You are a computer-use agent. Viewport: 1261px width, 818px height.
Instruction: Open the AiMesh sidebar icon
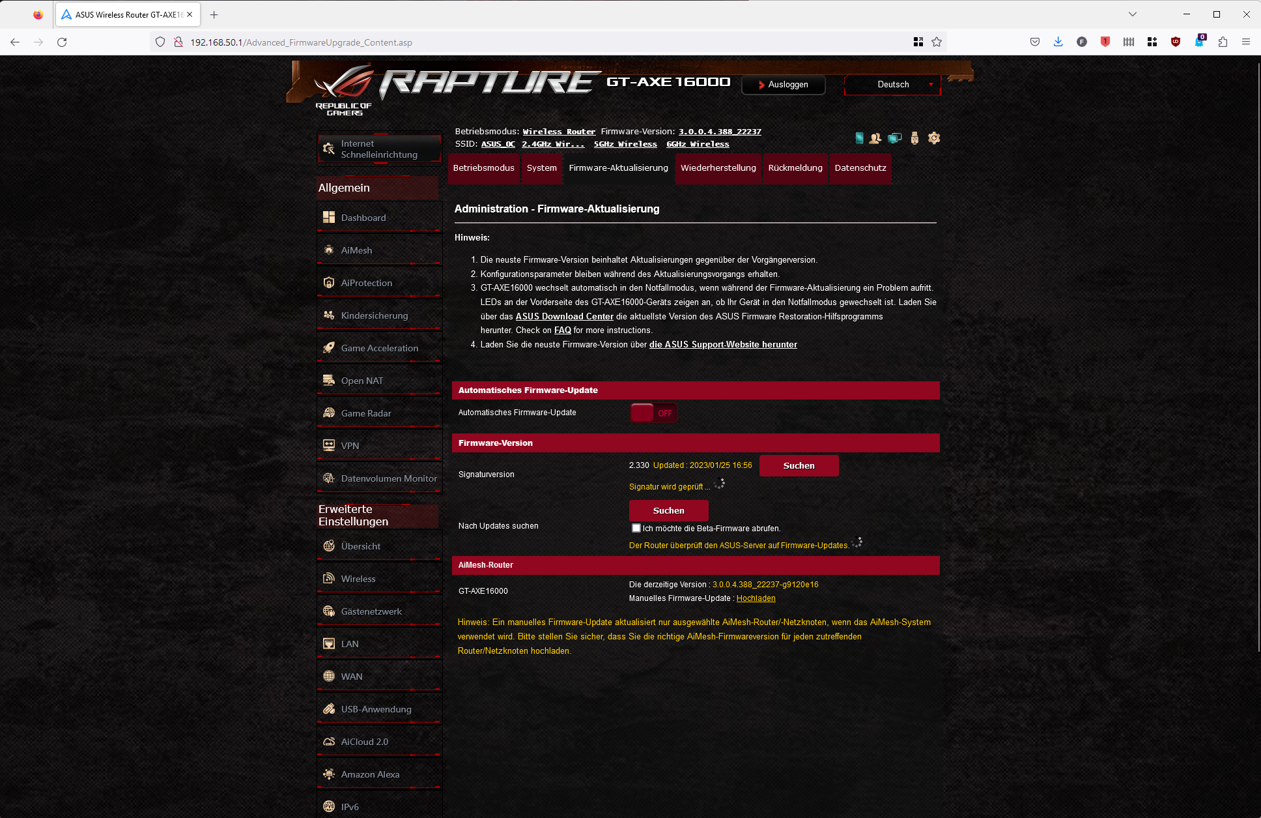pyautogui.click(x=329, y=250)
